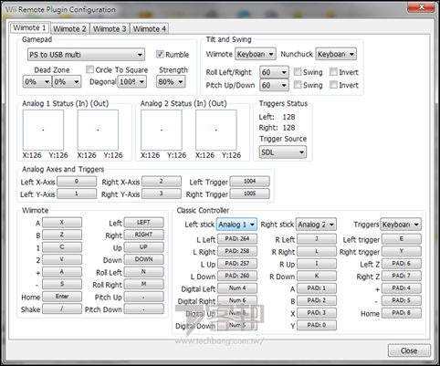This screenshot has width=440, height=366.
Task: Click the Left Y-Axis mapping button
Action: [x=77, y=193]
